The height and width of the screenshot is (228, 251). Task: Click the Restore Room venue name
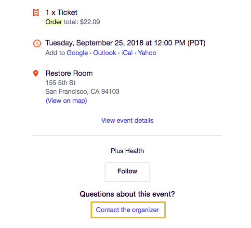pos(69,73)
